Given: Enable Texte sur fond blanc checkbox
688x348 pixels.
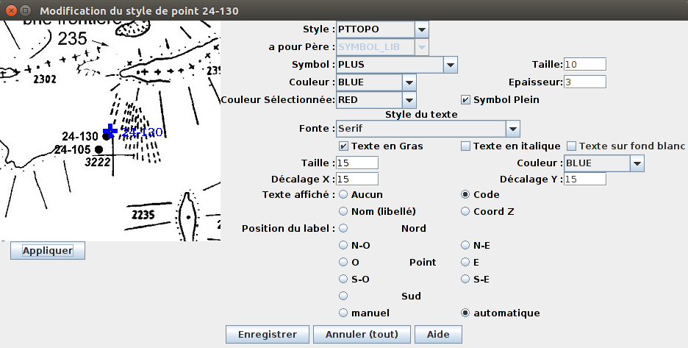Looking at the screenshot, I should (x=571, y=146).
